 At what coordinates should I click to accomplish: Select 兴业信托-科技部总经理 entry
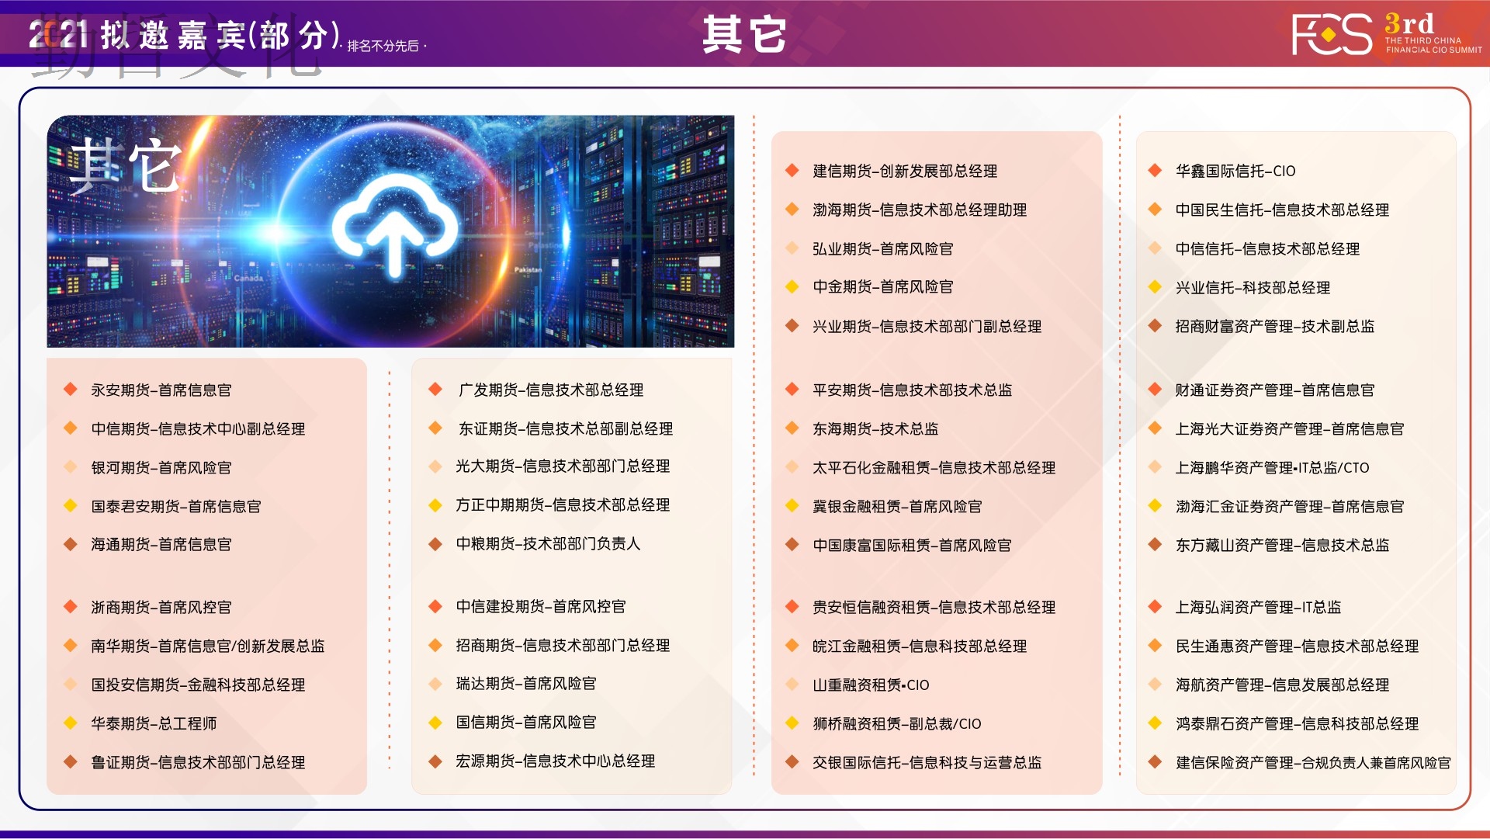point(1253,287)
